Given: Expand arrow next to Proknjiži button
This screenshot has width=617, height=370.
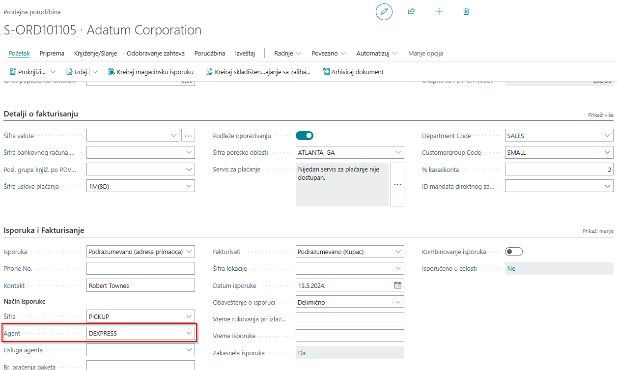Looking at the screenshot, I should click(x=53, y=72).
